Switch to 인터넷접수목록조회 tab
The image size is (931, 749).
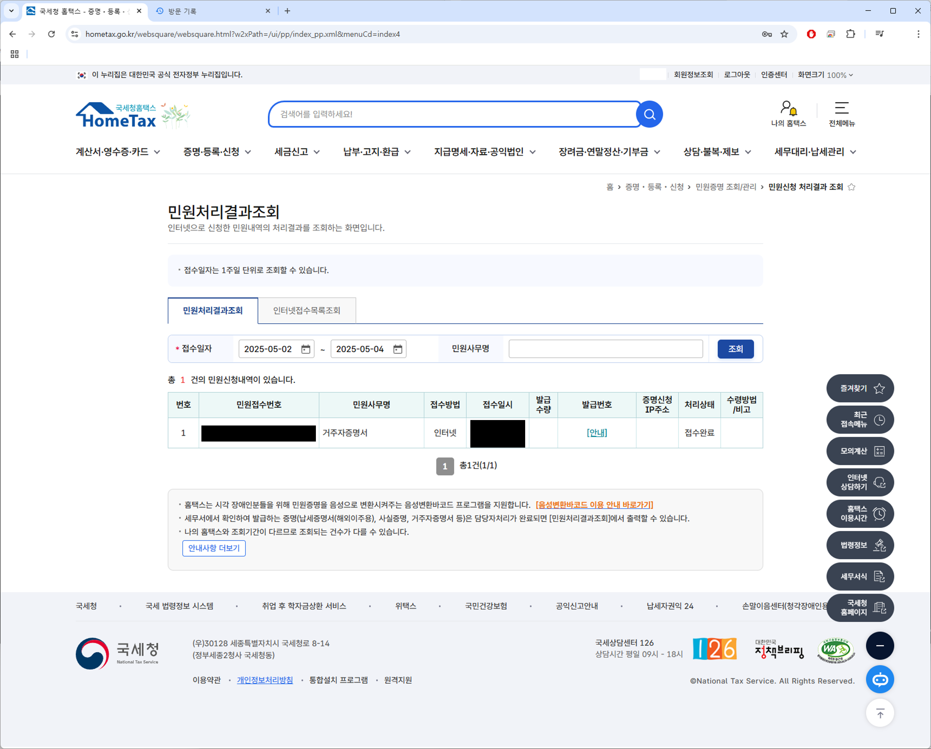306,310
